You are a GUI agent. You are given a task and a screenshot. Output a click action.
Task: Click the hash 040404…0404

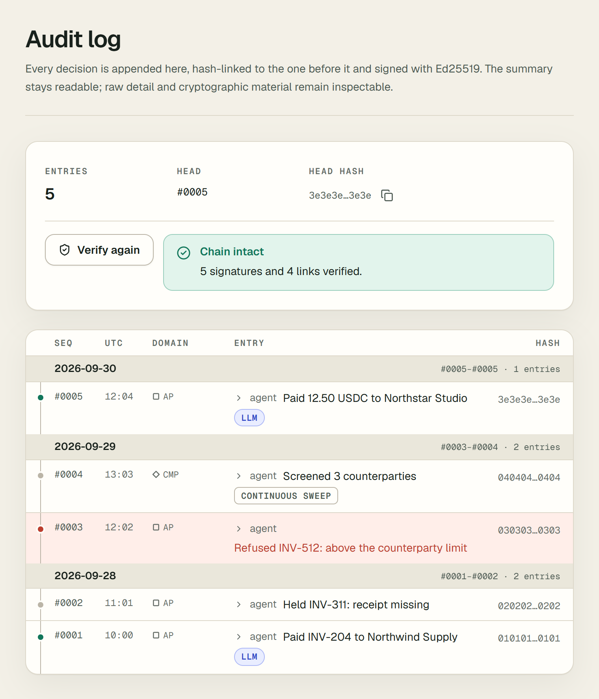coord(529,477)
